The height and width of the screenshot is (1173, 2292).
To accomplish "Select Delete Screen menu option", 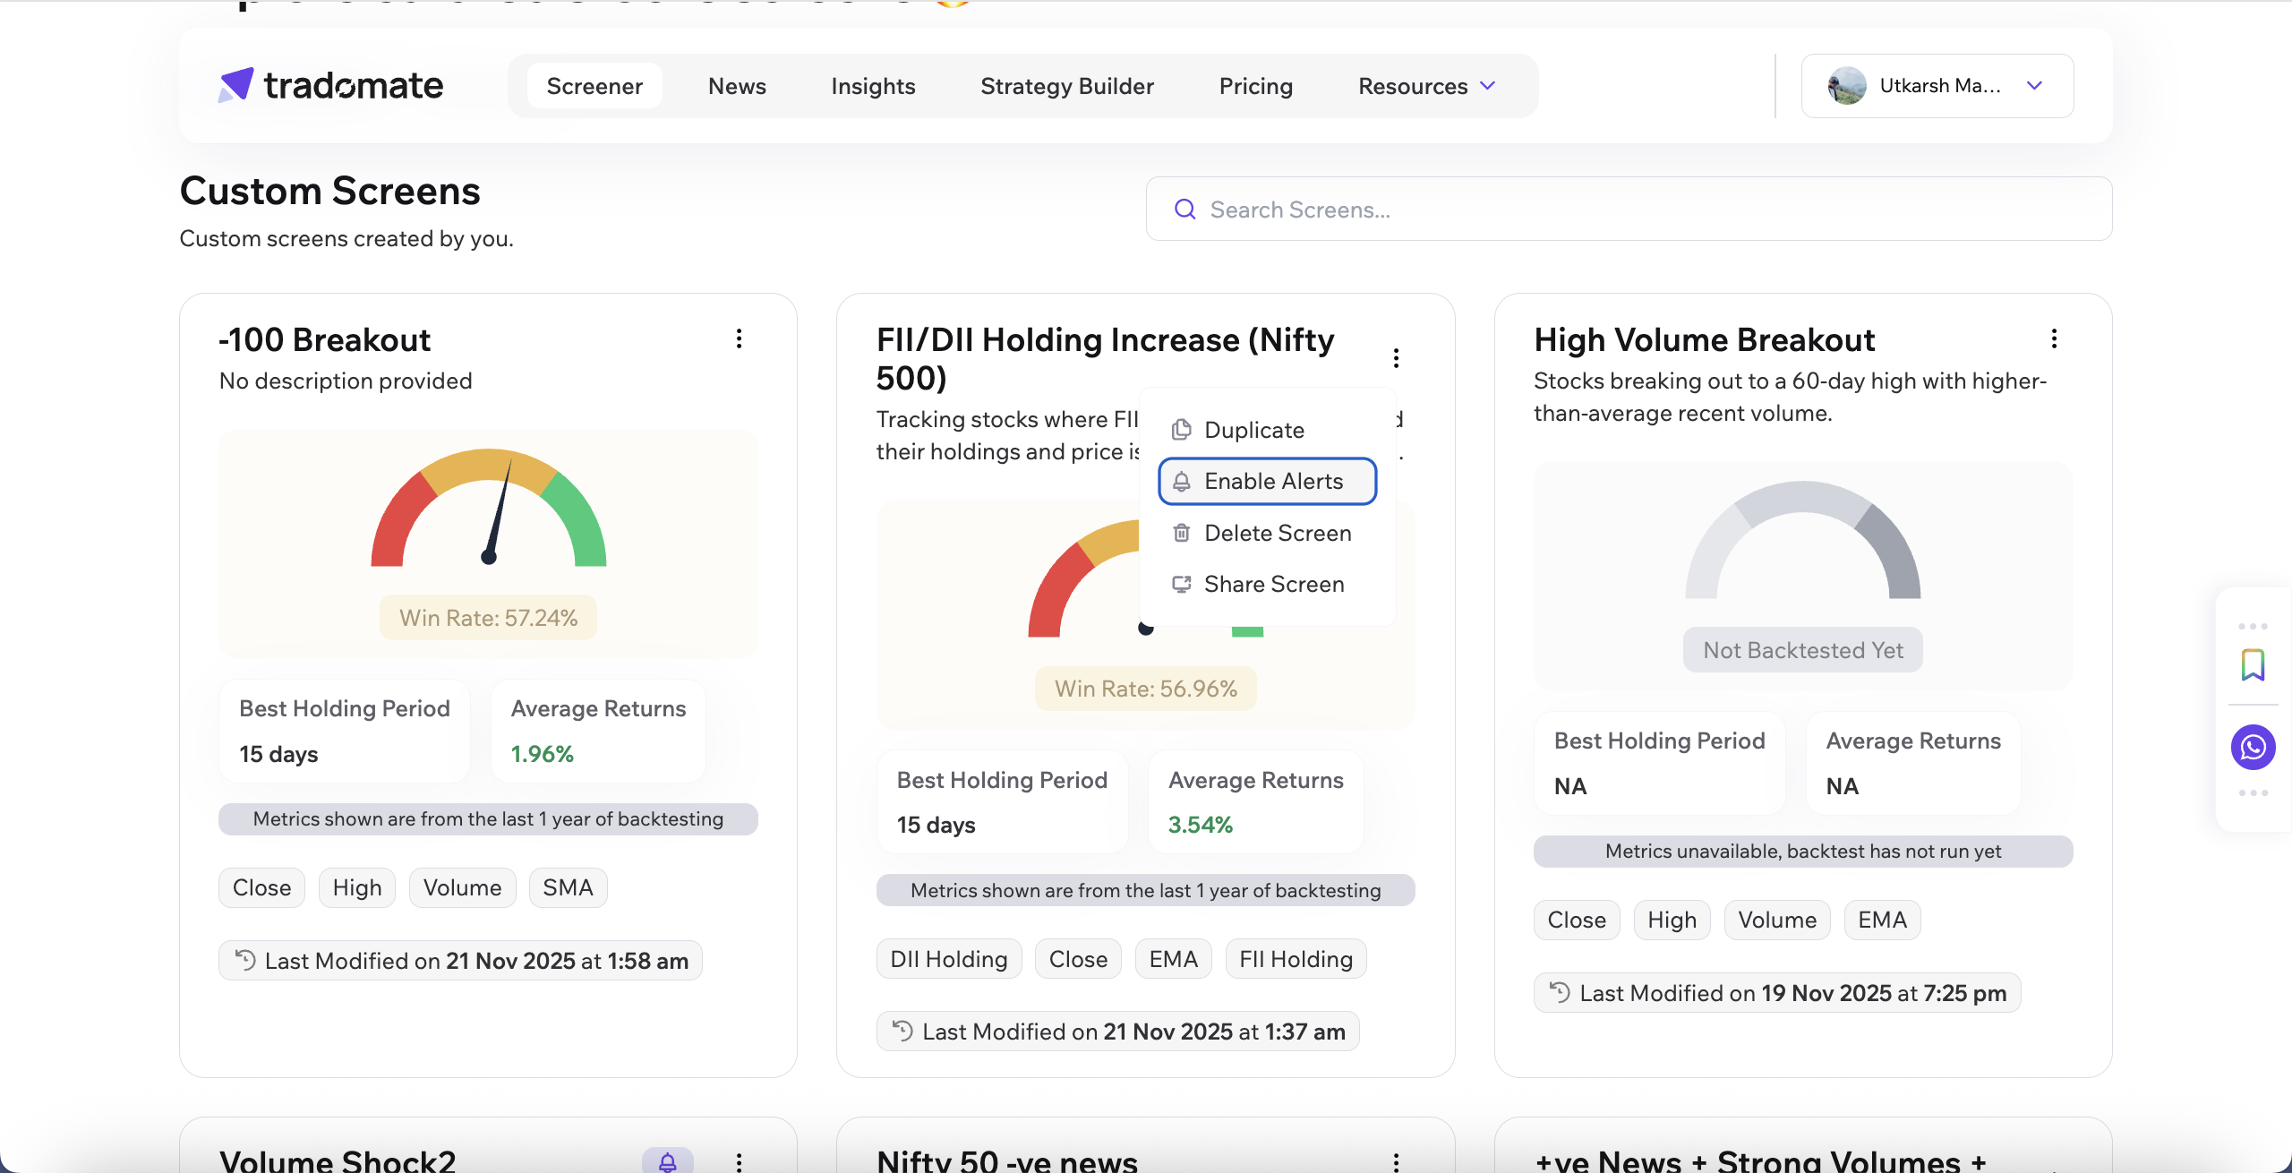I will (x=1277, y=533).
